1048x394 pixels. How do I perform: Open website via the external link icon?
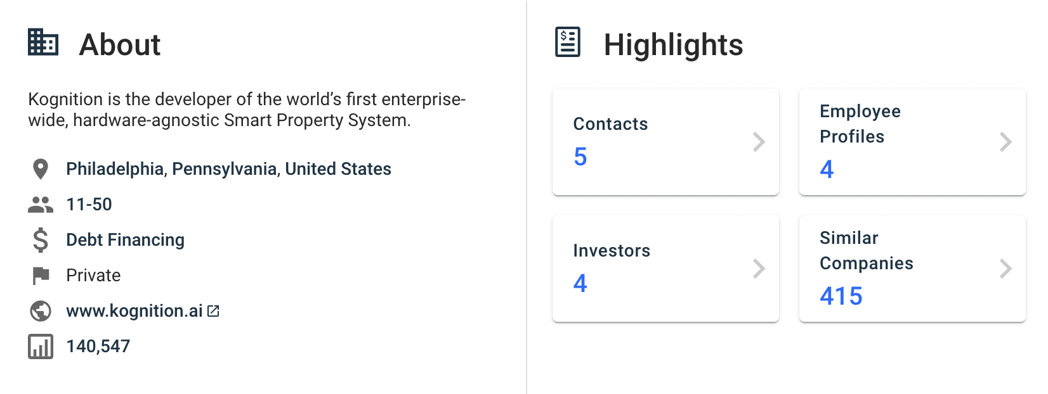pos(213,310)
